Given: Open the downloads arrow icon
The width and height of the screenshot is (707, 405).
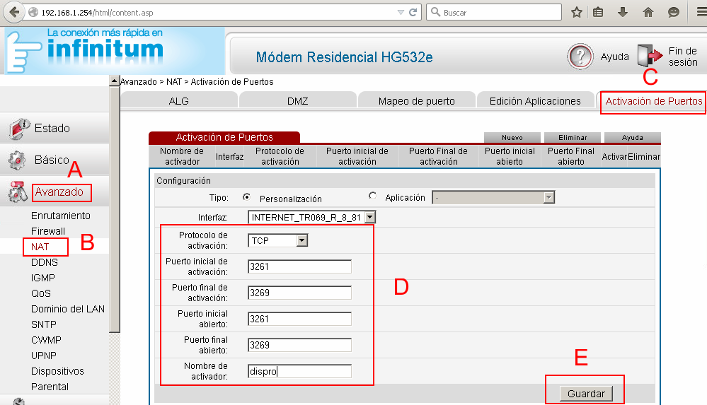Looking at the screenshot, I should pyautogui.click(x=623, y=12).
